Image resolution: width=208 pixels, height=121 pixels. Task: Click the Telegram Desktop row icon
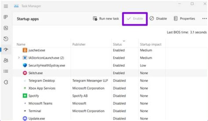[x=25, y=80]
